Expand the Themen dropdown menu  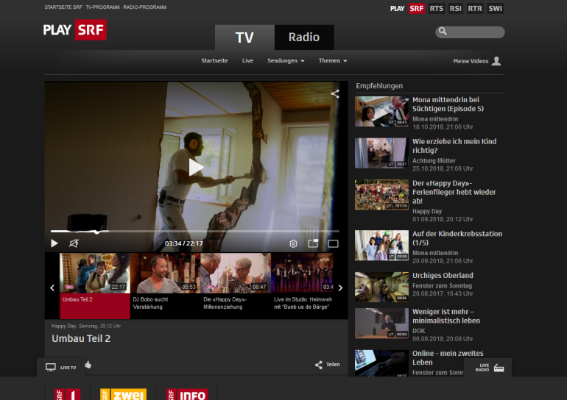333,60
